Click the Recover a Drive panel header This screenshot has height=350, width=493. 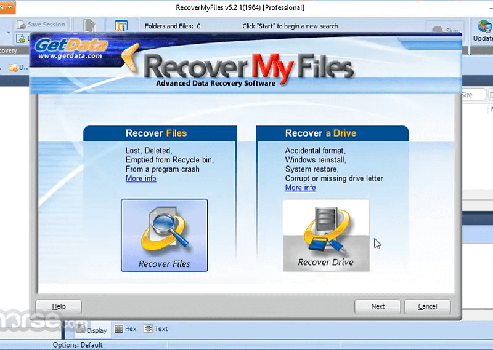[x=333, y=133]
